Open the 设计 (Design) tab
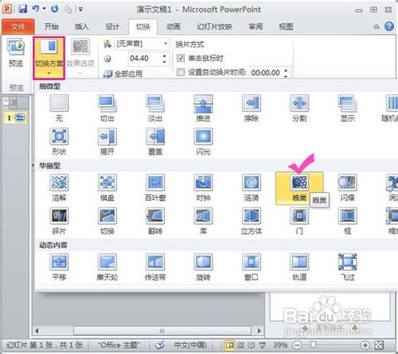The image size is (398, 354). click(x=112, y=26)
